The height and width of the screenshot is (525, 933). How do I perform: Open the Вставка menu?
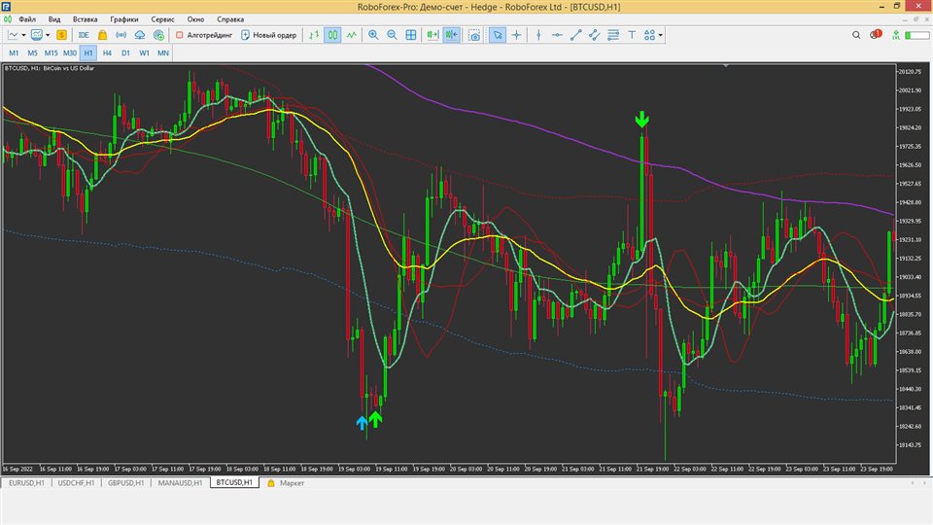86,19
